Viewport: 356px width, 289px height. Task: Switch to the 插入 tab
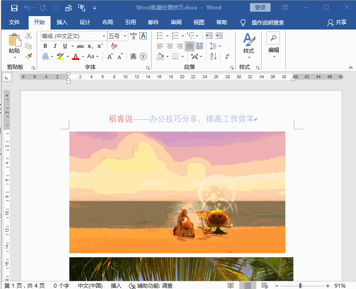[x=62, y=22]
